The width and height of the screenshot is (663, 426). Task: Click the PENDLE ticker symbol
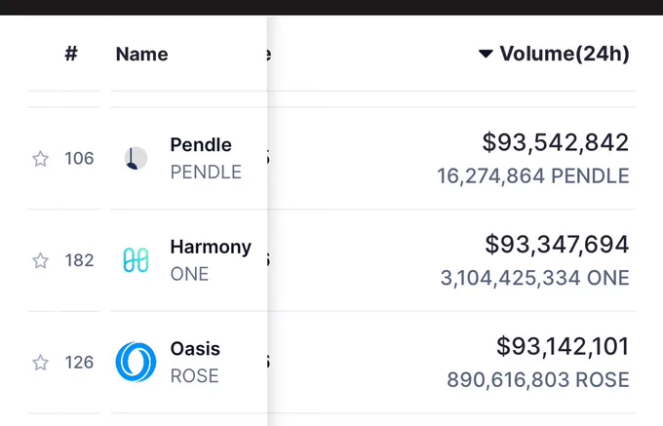206,172
